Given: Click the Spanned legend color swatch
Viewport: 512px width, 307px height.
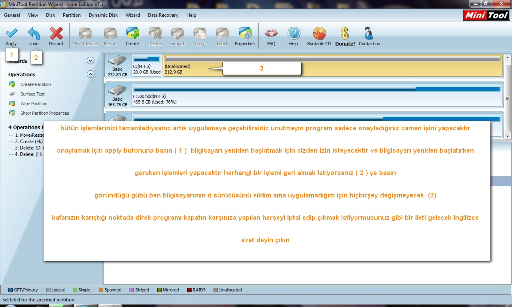Looking at the screenshot, I should pyautogui.click(x=101, y=290).
